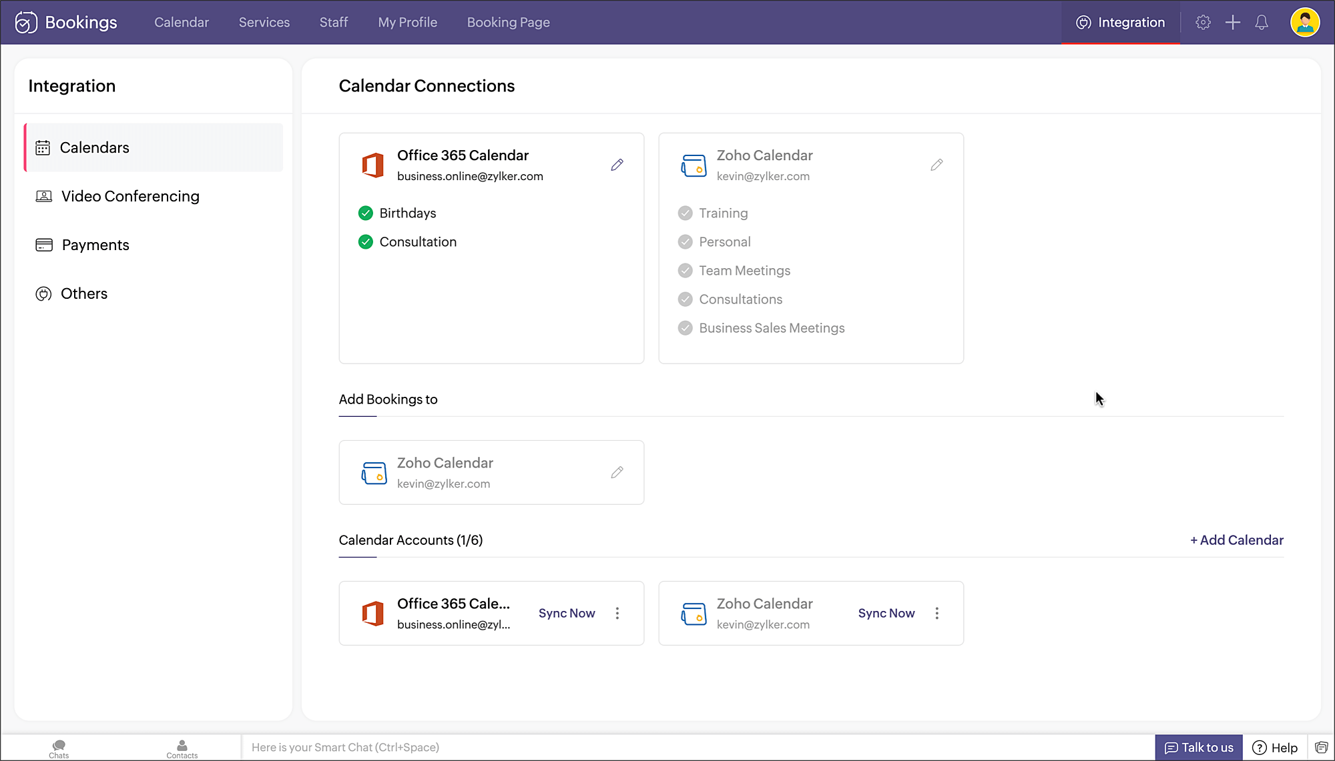Click the Zoho Calendar logo under Add Bookings to
This screenshot has width=1335, height=761.
point(374,473)
